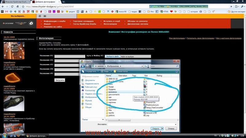Viewport: 246px width, 138px height.
Task: Open 'Музыка' in favorite links
Action: coord(88,101)
